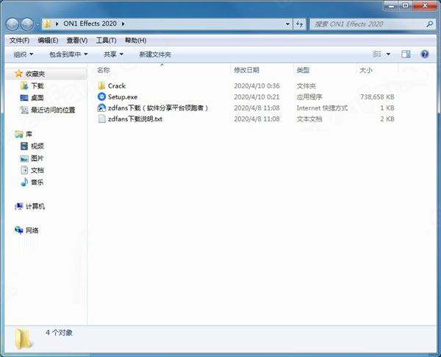Click the 最近访问的位置 icon

pyautogui.click(x=24, y=110)
